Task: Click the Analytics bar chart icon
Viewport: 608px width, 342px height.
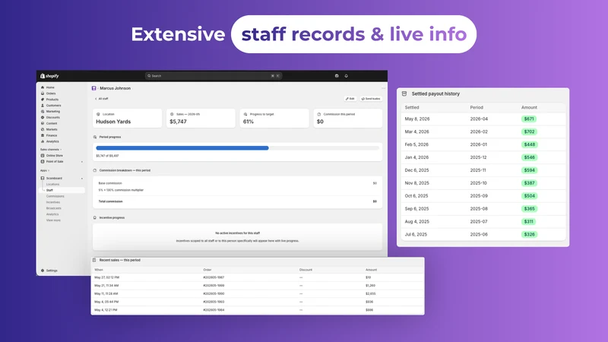Action: [x=43, y=141]
